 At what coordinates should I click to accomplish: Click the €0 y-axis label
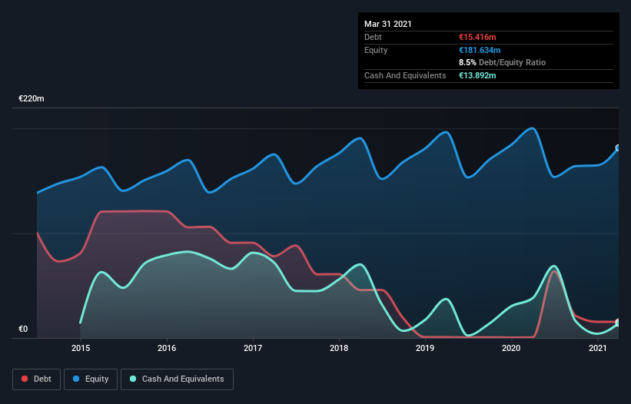click(23, 329)
